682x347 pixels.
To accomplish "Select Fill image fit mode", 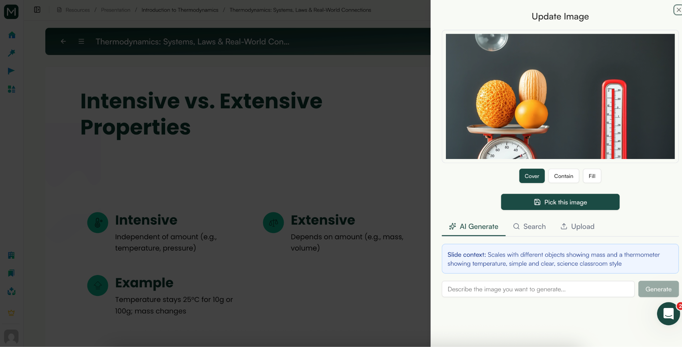I will tap(592, 176).
